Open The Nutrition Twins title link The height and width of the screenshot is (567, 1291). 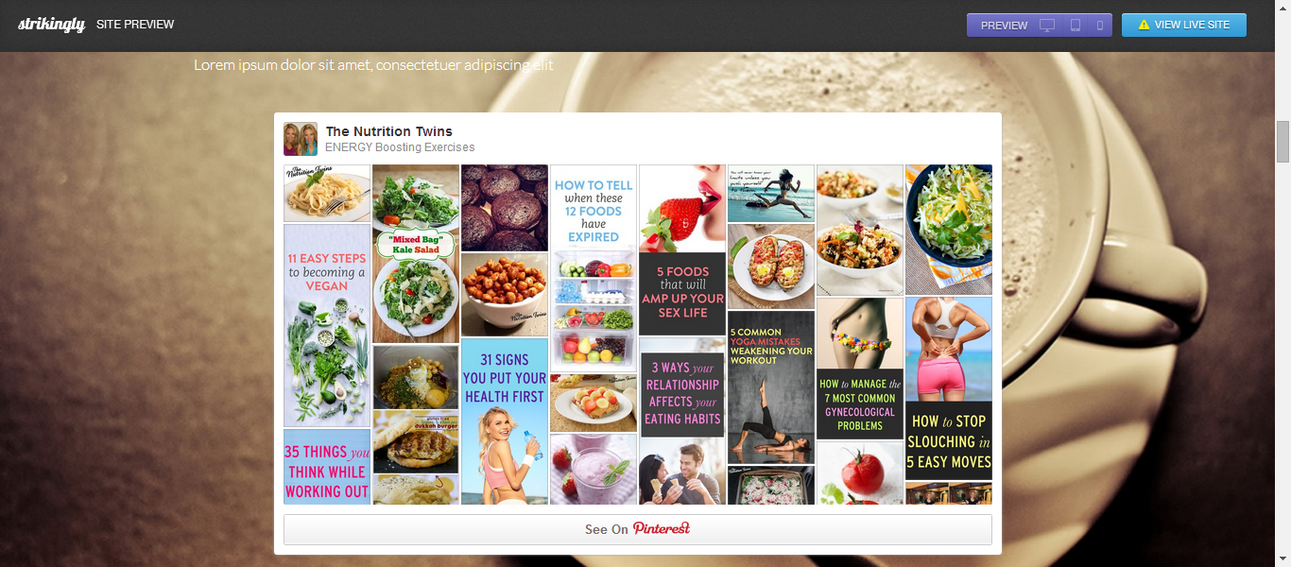[389, 131]
